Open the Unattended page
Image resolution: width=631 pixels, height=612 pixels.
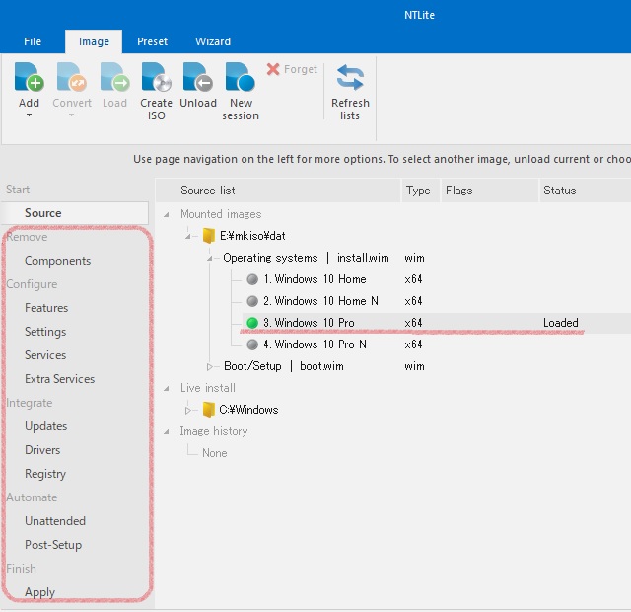(55, 521)
